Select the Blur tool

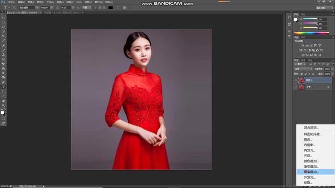coord(3,73)
